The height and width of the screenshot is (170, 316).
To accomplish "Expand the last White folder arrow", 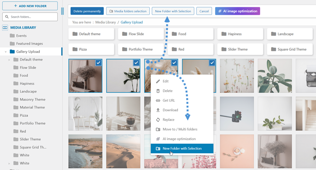I will tap(9, 164).
